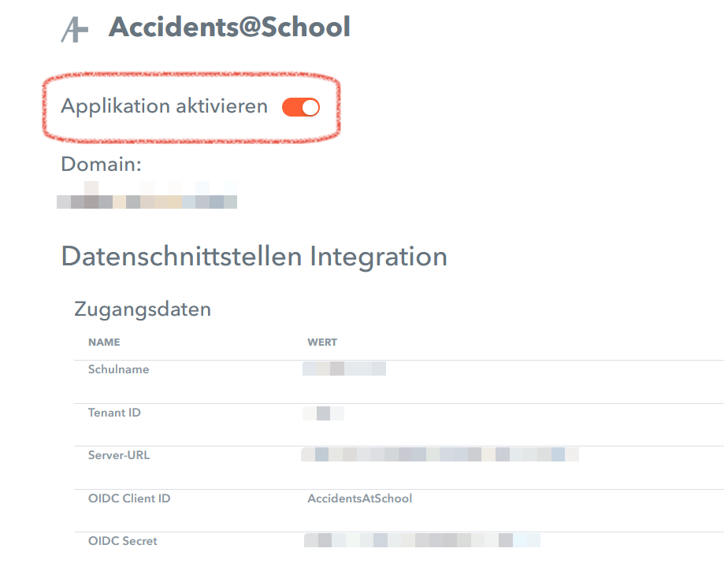
Task: Click the Applikation aktivieren label text
Action: click(x=165, y=106)
